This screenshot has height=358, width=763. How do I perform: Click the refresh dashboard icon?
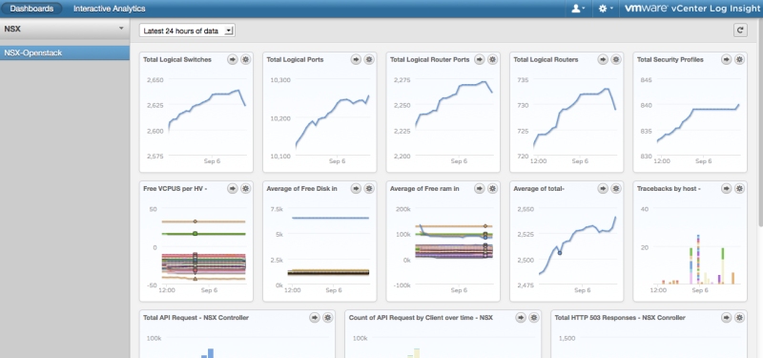(x=740, y=31)
